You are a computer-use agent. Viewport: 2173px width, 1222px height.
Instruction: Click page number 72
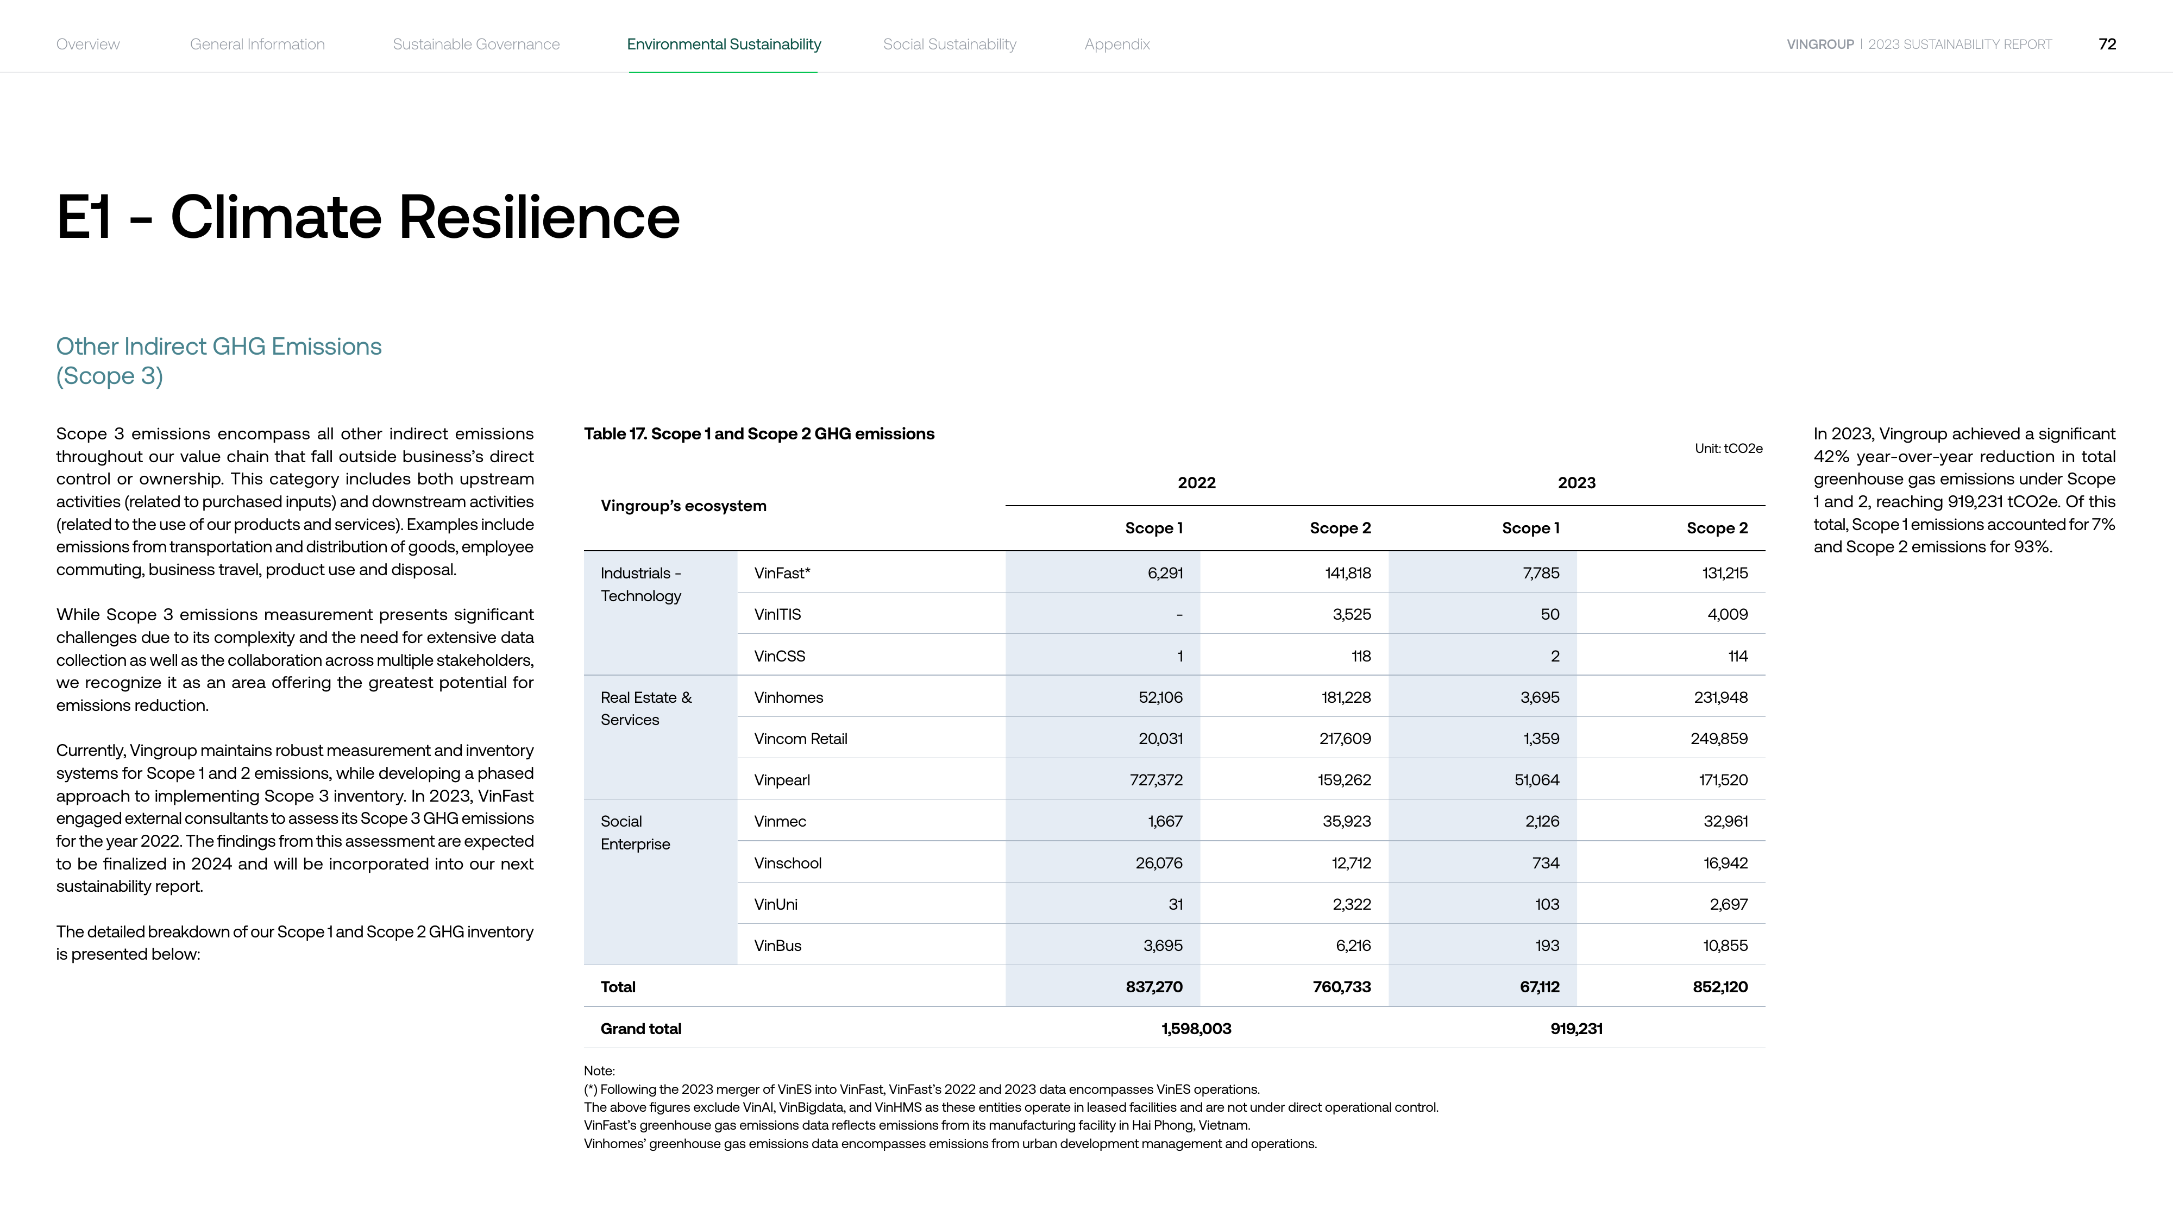2107,44
